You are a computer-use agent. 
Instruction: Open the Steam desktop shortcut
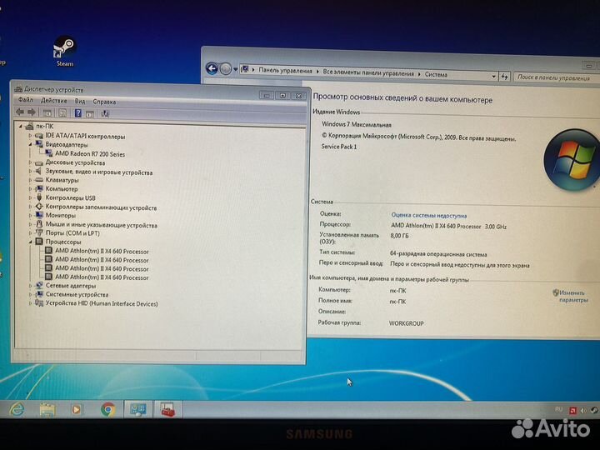coord(64,50)
